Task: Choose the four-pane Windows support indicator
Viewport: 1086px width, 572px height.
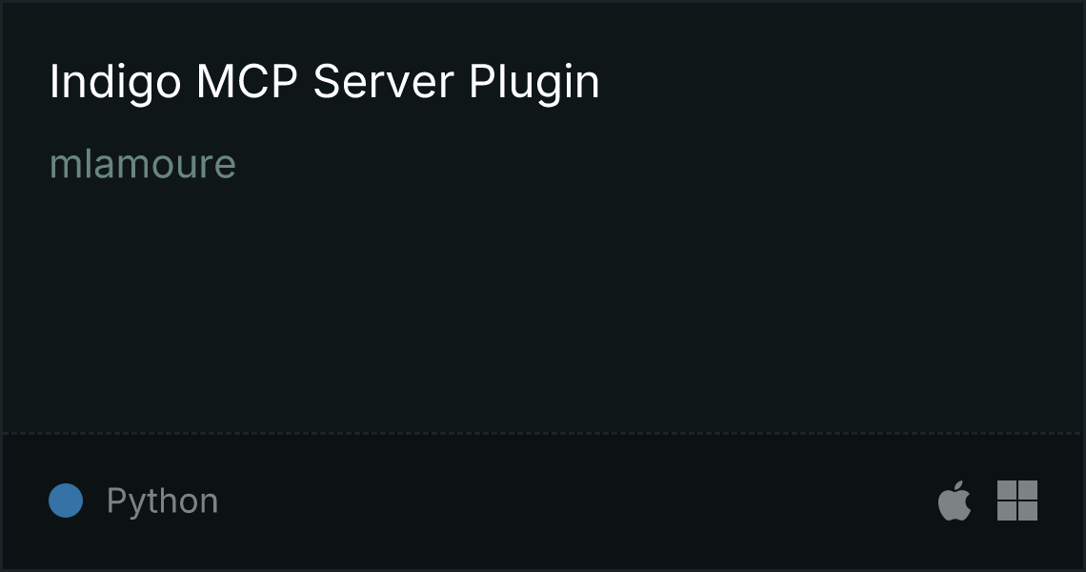Action: click(1017, 500)
